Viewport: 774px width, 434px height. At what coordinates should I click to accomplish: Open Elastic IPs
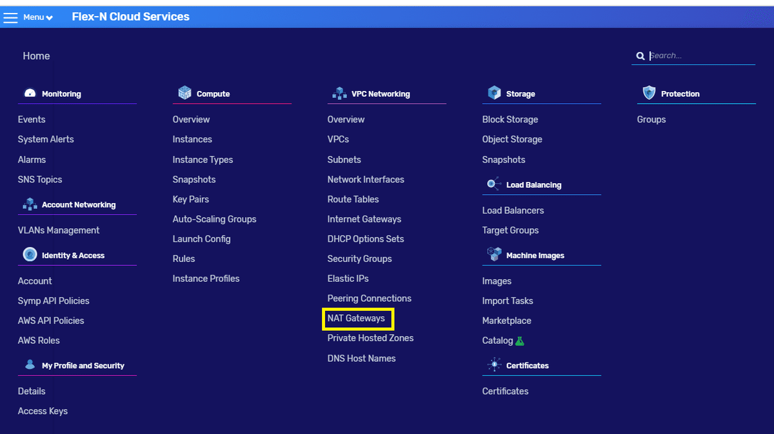[348, 279]
